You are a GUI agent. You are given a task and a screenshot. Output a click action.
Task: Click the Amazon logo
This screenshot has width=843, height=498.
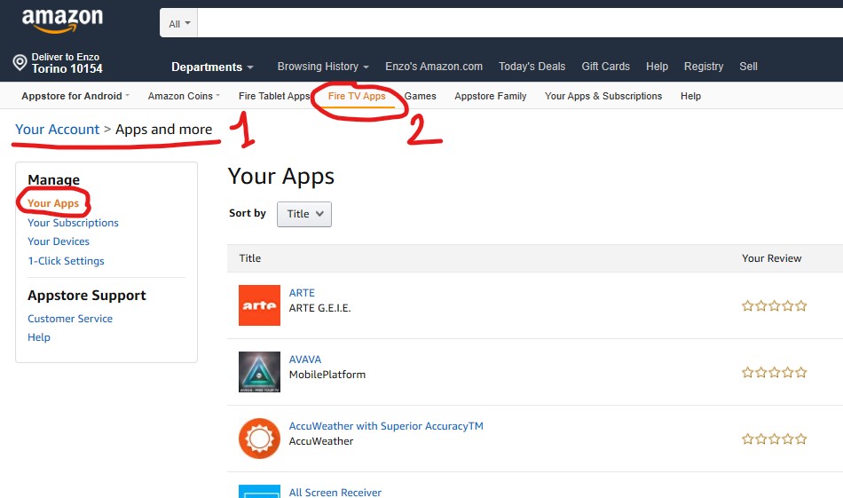62,20
